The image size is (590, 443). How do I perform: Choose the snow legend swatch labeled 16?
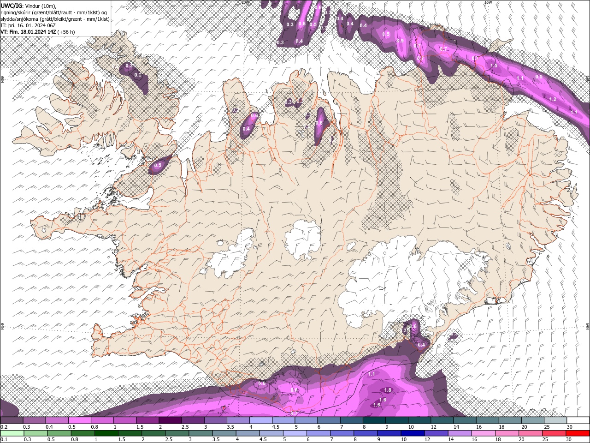tap(487, 420)
